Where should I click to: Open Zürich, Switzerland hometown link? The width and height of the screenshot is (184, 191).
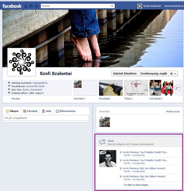click(32, 90)
